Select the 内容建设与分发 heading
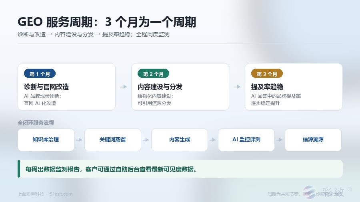This screenshot has height=202, width=360. pos(160,87)
